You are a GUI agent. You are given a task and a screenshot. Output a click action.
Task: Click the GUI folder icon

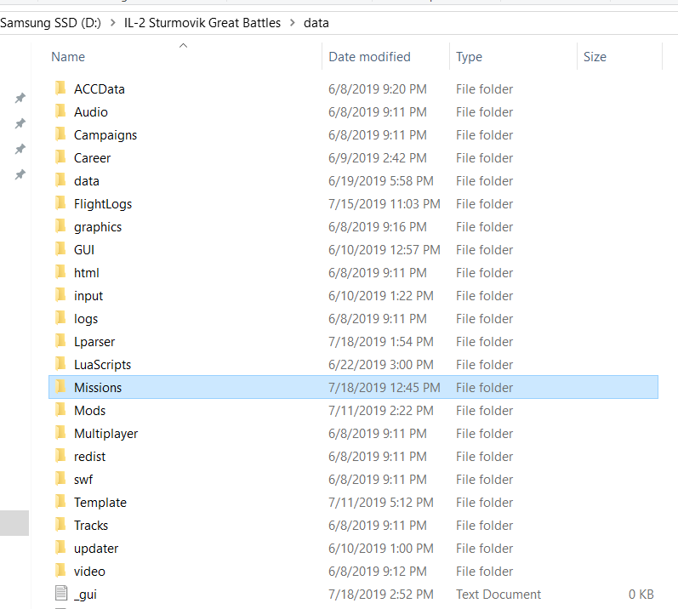(61, 249)
